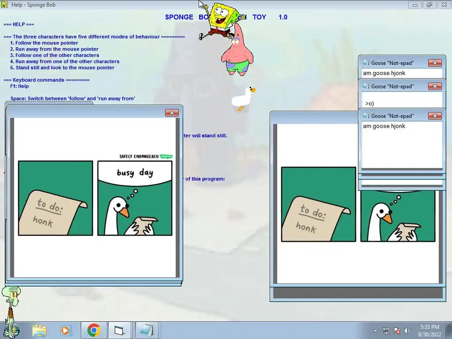Click the middle Goose Not-epad title icon
Image resolution: width=452 pixels, height=339 pixels.
click(366, 86)
